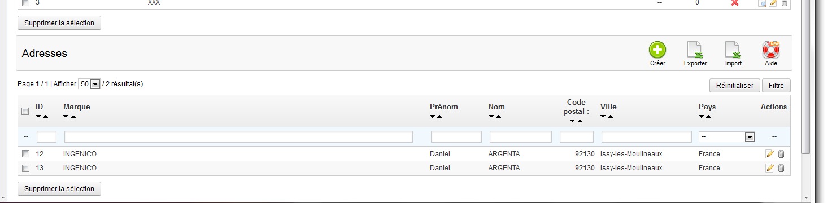
Task: Toggle the select-all checkbox in table header
Action: 25,112
